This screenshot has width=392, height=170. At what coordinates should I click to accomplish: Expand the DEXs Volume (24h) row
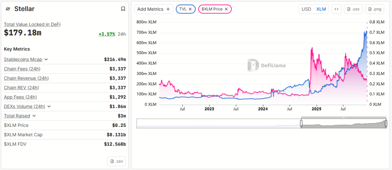pyautogui.click(x=49, y=107)
